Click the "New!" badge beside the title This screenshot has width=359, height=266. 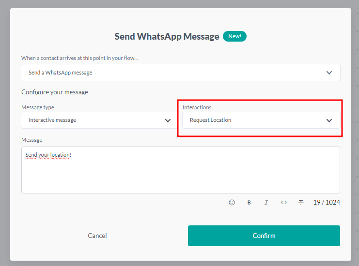coord(234,36)
